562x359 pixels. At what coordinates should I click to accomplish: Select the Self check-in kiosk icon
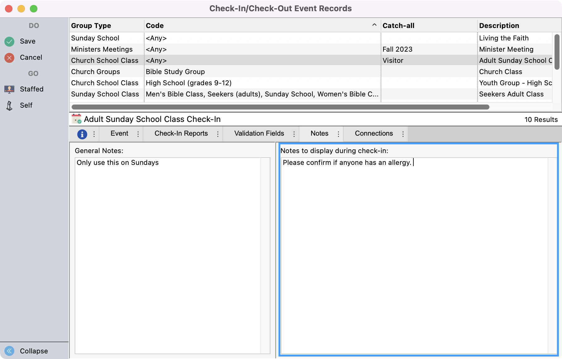(x=9, y=105)
